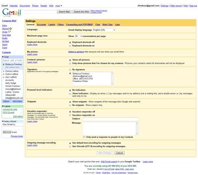Select the No signature radio button
198x175 pixels.
coord(70,70)
